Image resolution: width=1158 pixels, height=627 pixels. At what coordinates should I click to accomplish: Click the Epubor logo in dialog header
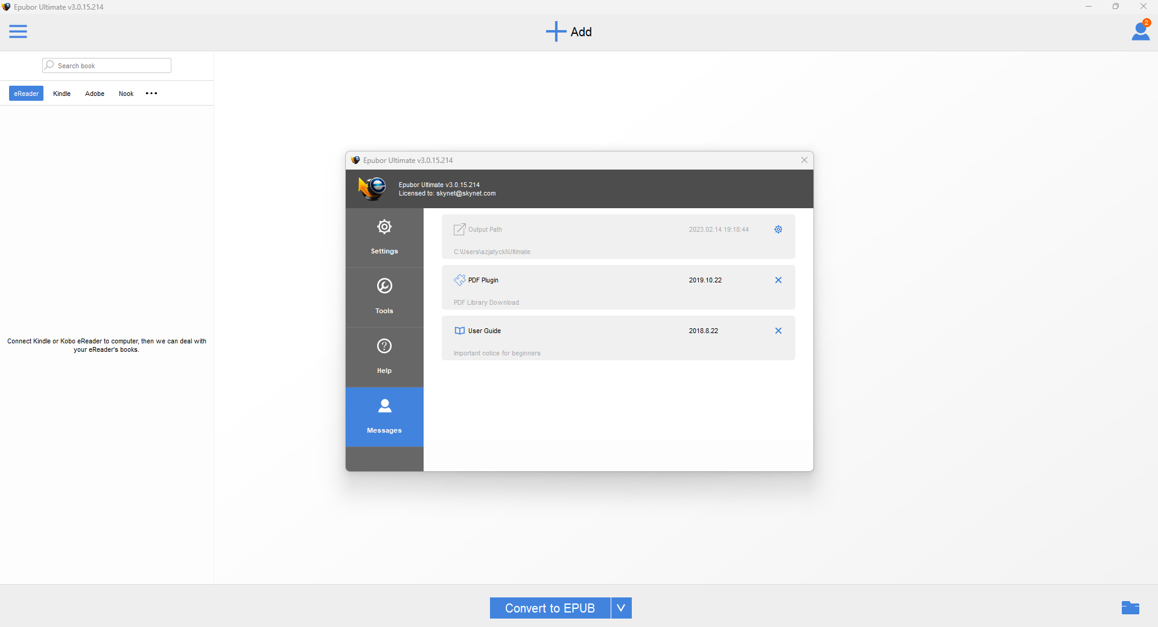(x=372, y=188)
